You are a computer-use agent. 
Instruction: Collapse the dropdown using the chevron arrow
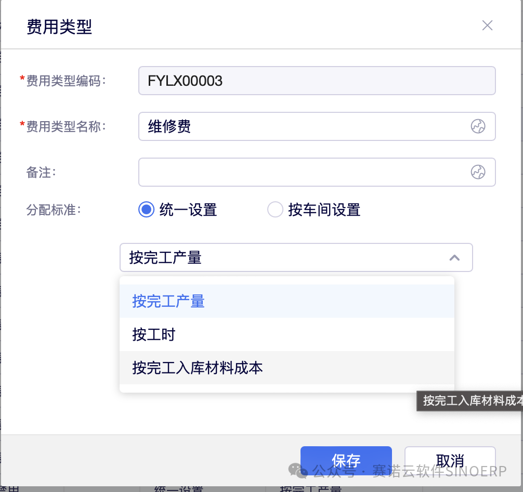tap(454, 257)
